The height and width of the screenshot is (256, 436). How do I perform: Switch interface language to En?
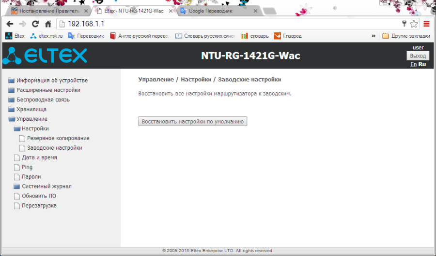414,64
